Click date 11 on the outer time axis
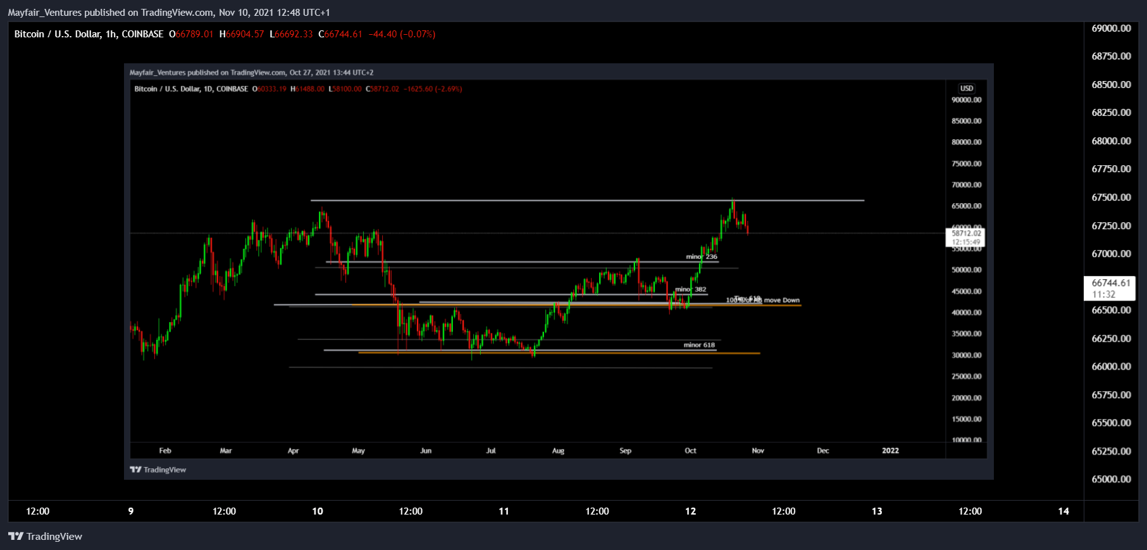1147x550 pixels. [x=504, y=511]
